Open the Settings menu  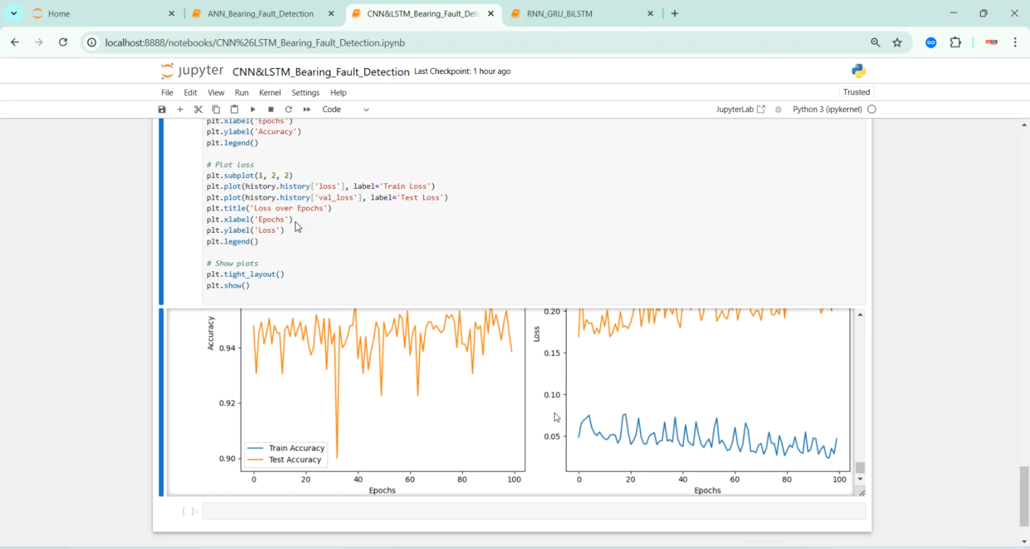(306, 93)
